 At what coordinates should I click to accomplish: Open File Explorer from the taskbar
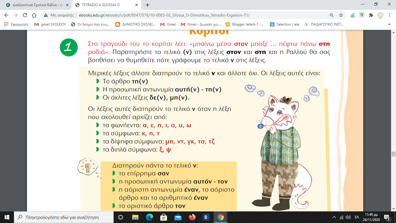click(135, 217)
